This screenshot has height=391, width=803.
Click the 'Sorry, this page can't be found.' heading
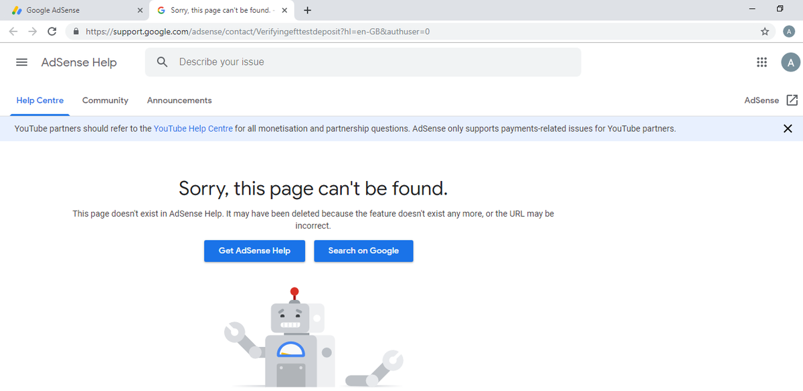[313, 188]
